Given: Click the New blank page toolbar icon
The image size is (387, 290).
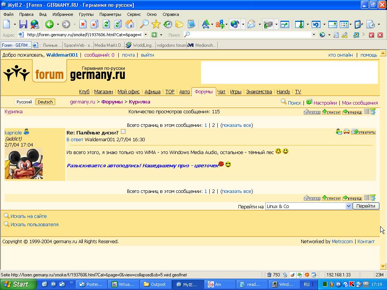Looking at the screenshot, I should coord(7,24).
